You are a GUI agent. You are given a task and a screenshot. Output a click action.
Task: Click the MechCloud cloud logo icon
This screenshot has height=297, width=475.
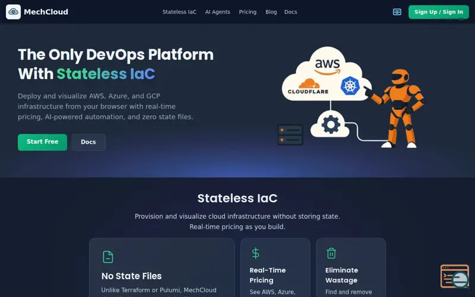[13, 12]
